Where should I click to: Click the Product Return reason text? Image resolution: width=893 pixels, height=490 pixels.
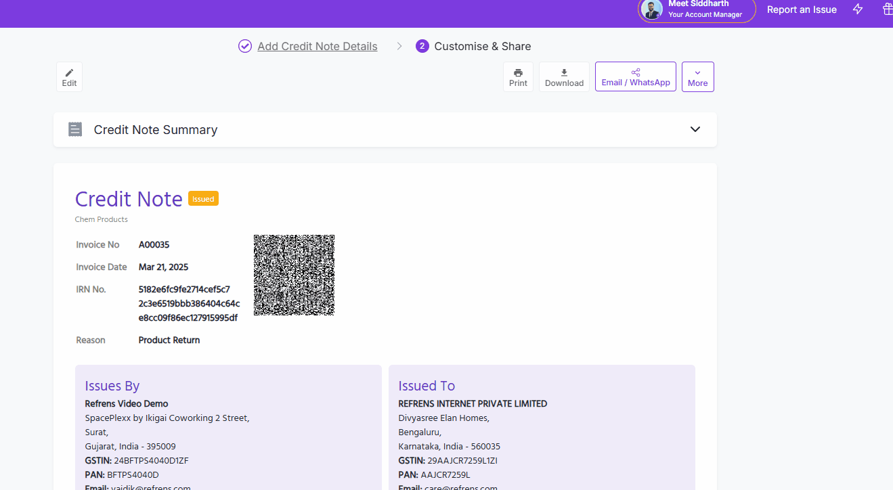(x=169, y=340)
